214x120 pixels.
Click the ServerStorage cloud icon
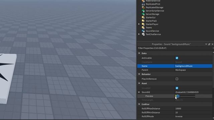pyautogui.click(x=143, y=14)
